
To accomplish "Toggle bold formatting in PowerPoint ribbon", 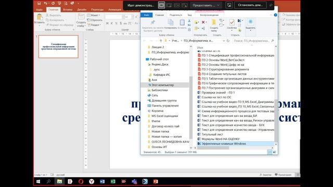I will pos(107,23).
